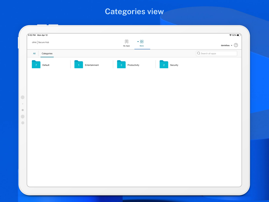Click the My Apps label
This screenshot has width=269, height=202.
[x=126, y=46]
